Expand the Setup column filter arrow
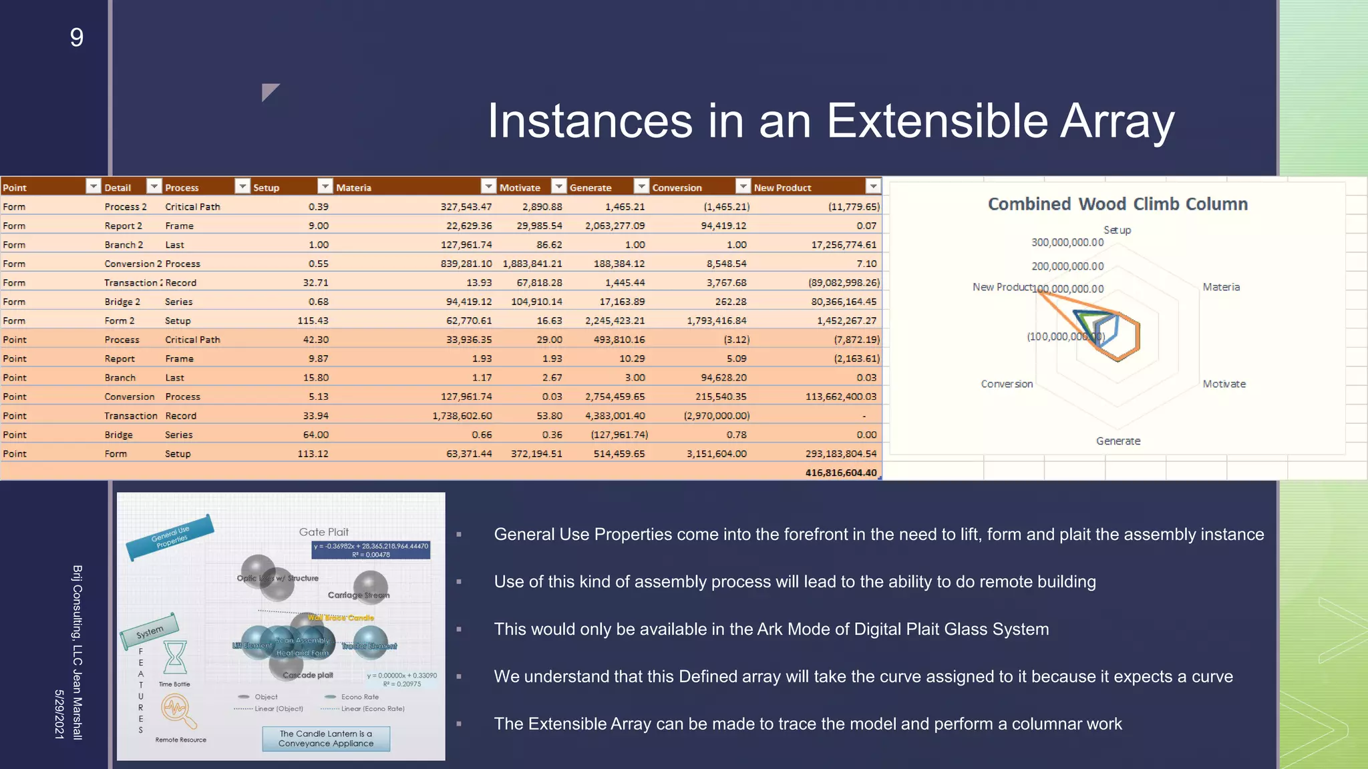 pyautogui.click(x=325, y=186)
